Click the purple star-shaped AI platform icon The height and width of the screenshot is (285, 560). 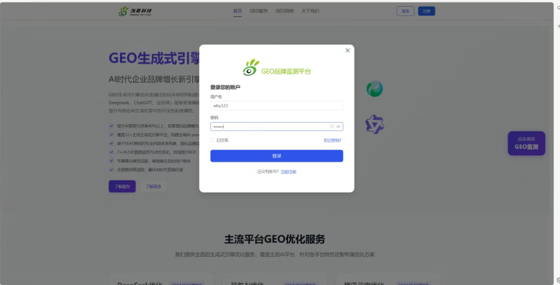[374, 123]
